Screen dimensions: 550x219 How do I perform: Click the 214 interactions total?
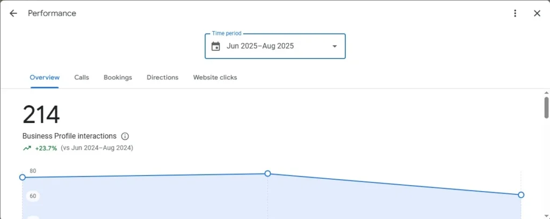tap(41, 115)
